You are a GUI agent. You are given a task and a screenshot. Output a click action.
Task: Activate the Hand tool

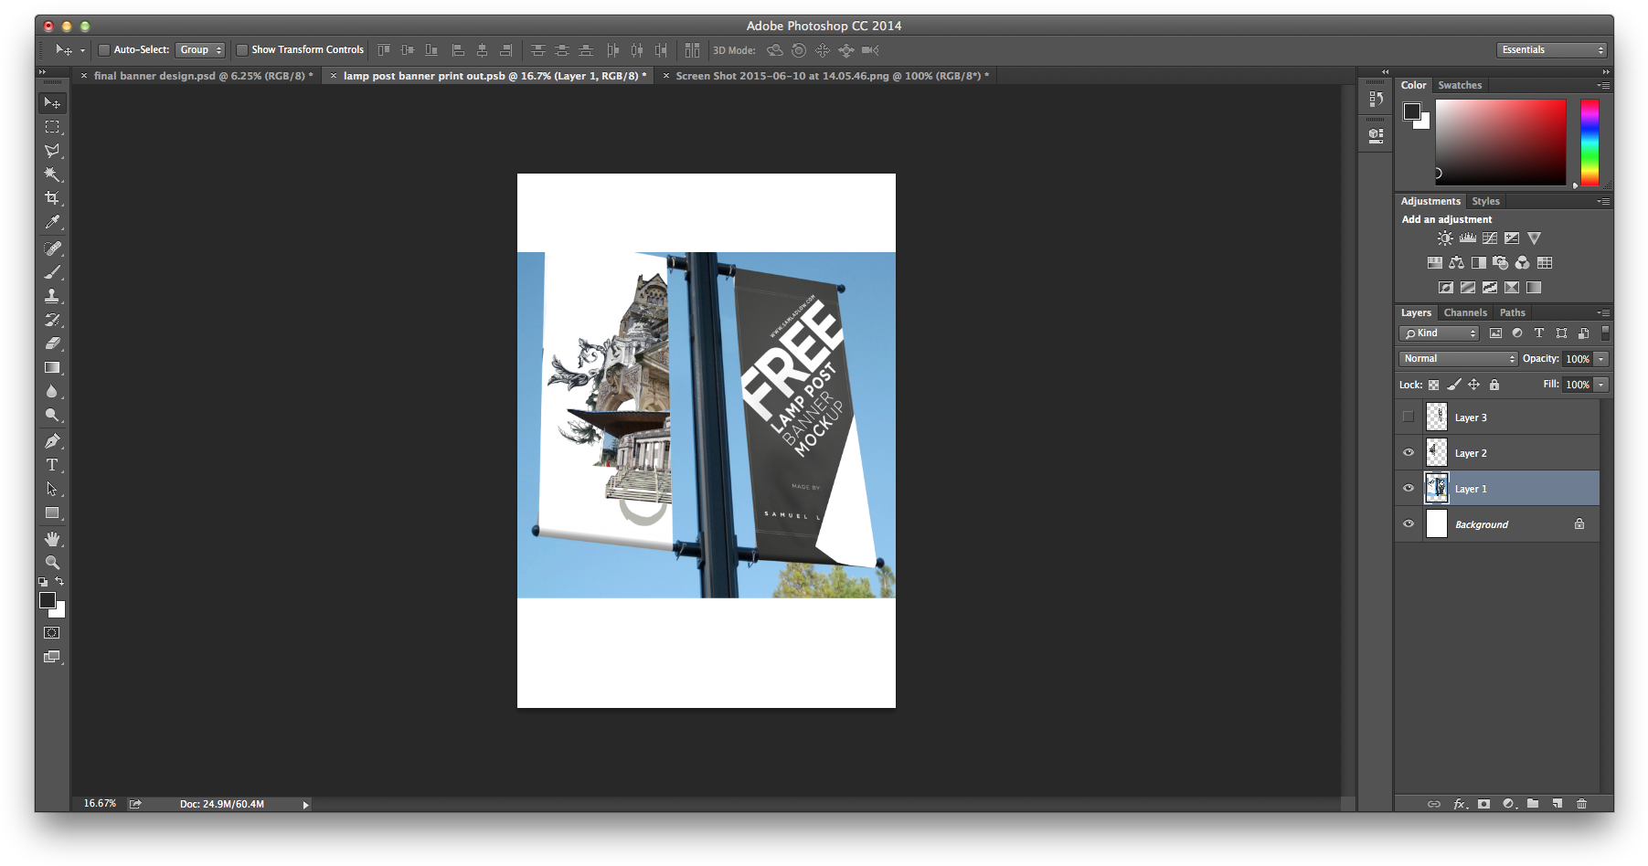click(x=52, y=539)
